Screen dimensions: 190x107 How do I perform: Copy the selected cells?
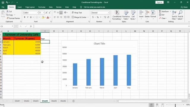(x=10, y=15)
